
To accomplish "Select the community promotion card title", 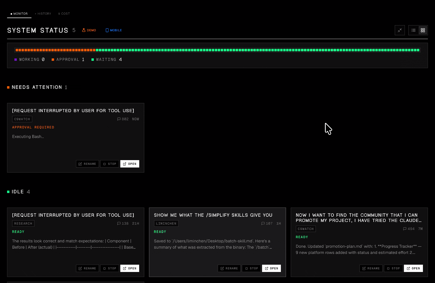I will [x=359, y=218].
